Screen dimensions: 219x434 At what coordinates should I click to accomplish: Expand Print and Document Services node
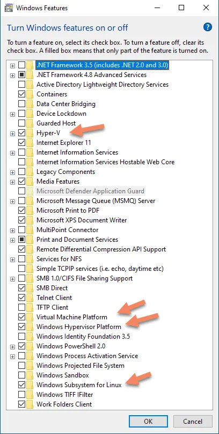pyautogui.click(x=12, y=240)
